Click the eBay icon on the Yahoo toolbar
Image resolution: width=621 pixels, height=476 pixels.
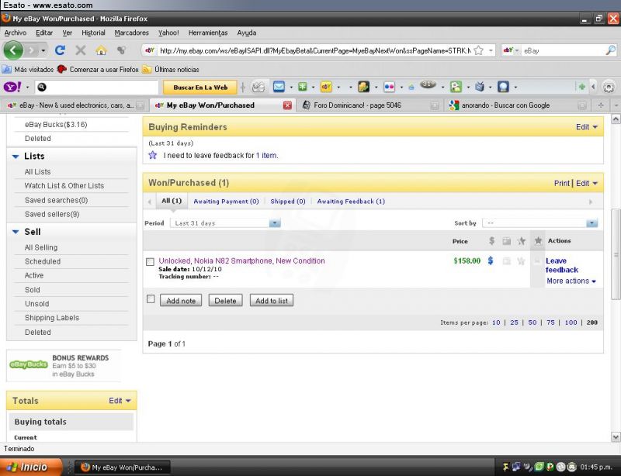coord(326,87)
